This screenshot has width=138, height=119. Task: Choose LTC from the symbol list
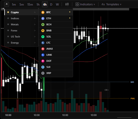56,43
